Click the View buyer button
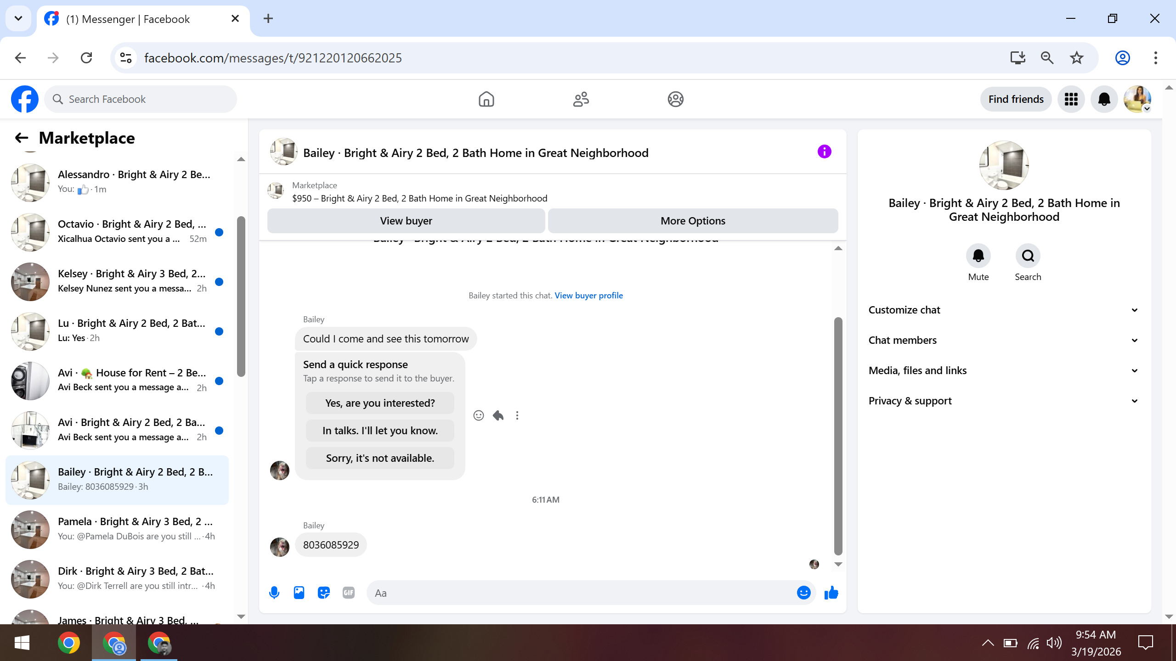 click(x=406, y=221)
